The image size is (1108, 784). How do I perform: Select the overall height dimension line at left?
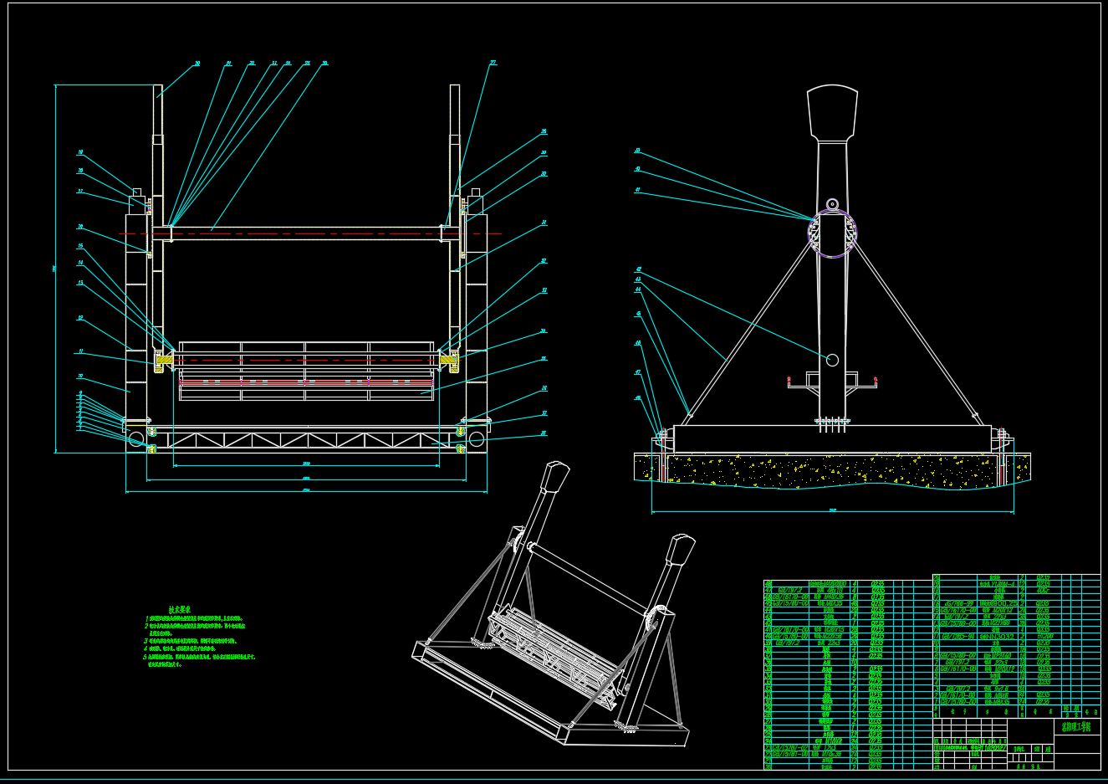coord(56,268)
